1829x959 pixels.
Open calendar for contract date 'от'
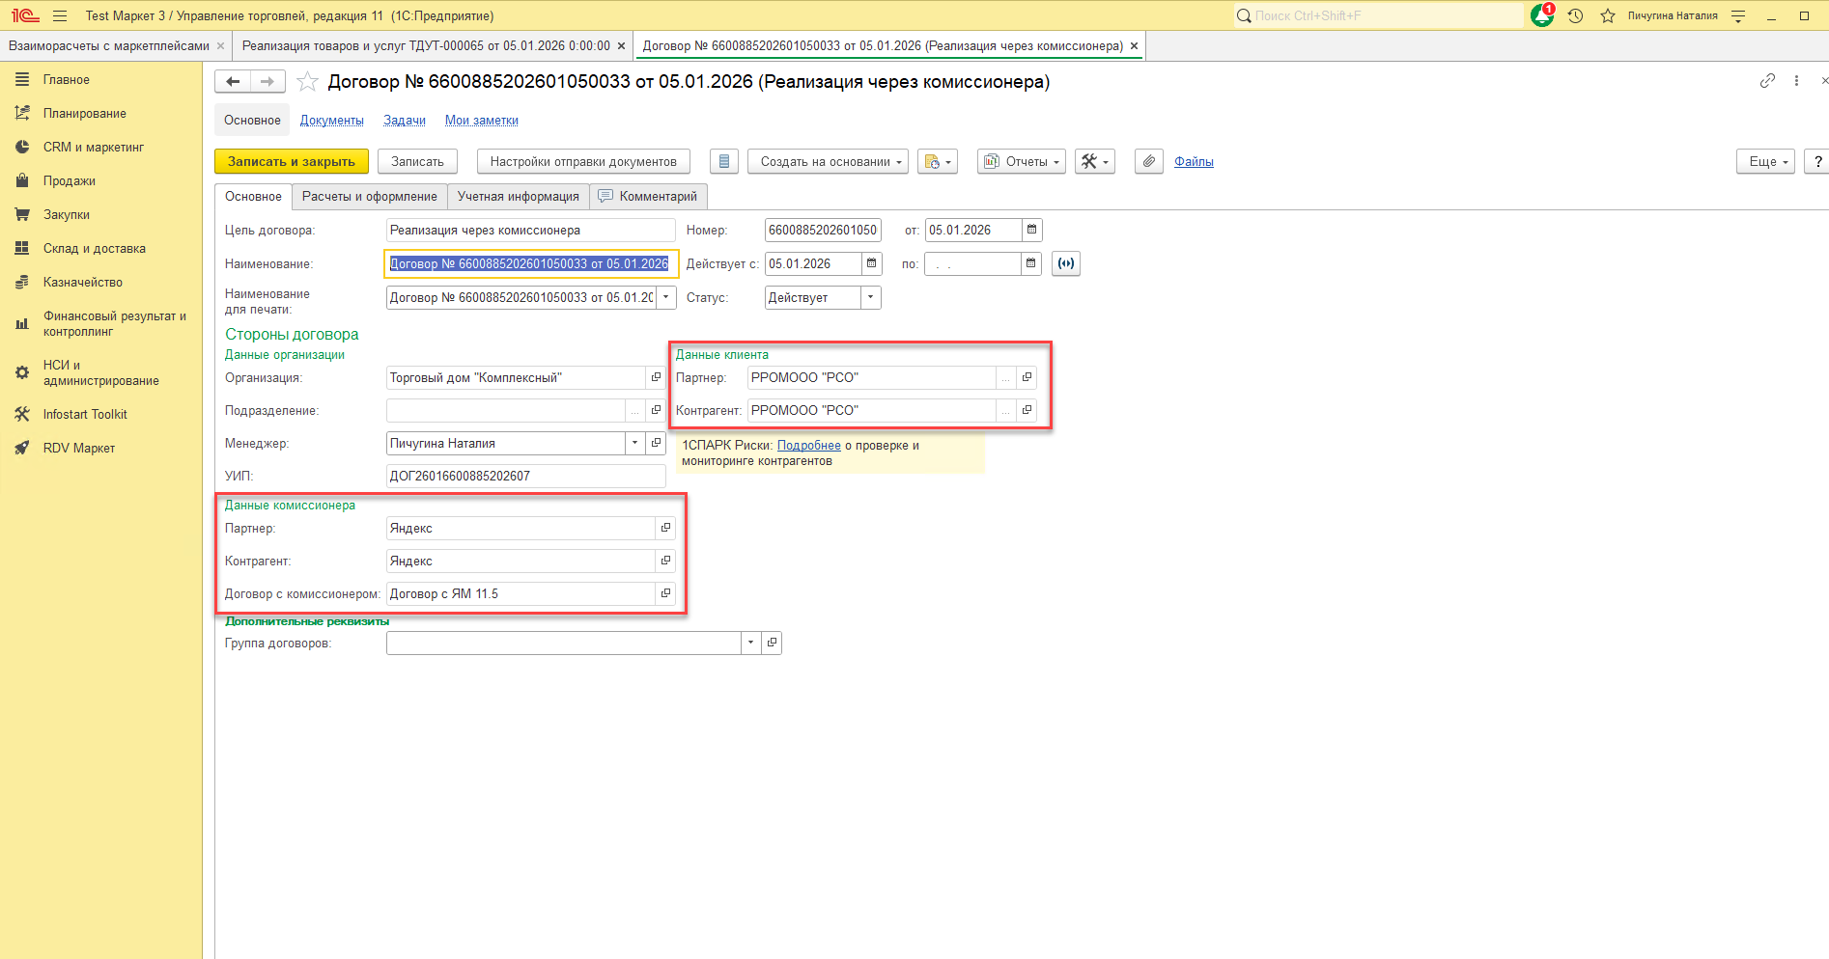(x=1031, y=230)
